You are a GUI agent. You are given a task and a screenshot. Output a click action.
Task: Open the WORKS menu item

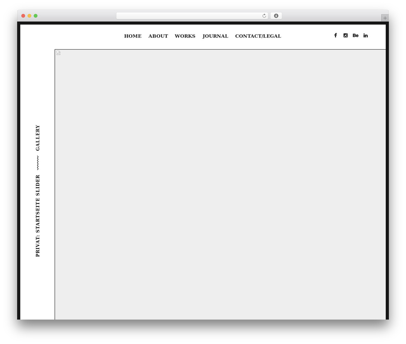tap(185, 36)
